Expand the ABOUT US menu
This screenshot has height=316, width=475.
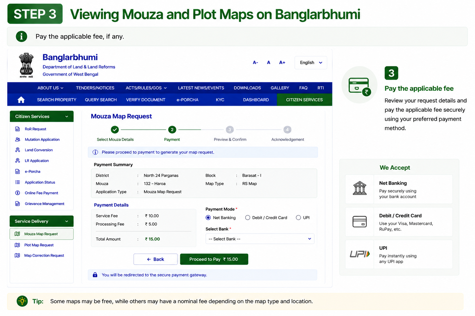(50, 88)
